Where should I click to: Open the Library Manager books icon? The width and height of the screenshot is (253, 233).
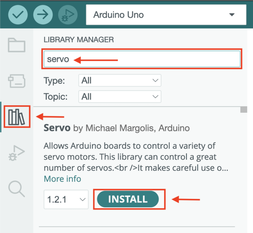(x=17, y=117)
